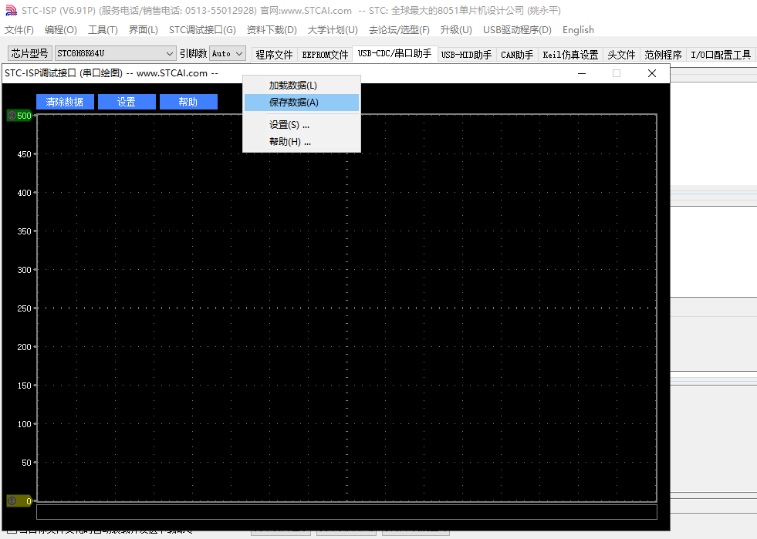The width and height of the screenshot is (757, 539).
Task: Open the STC调试接口(G) menu
Action: 202,30
